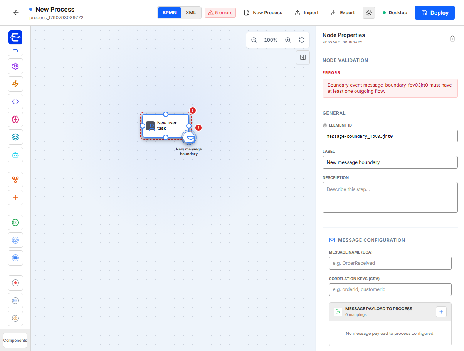Pick the orange clock timer boundary icon
The image size is (464, 351).
pos(15,318)
